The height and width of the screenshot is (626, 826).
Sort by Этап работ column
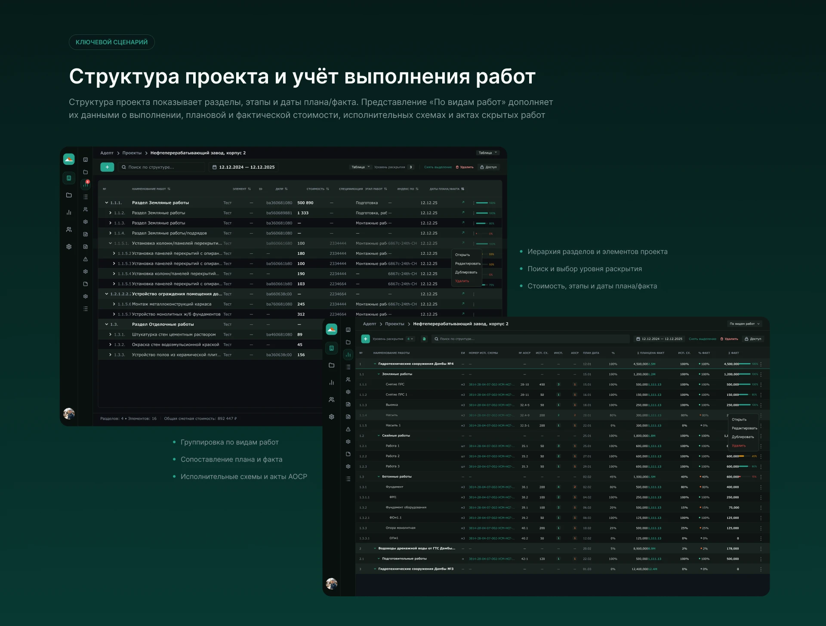tap(376, 189)
